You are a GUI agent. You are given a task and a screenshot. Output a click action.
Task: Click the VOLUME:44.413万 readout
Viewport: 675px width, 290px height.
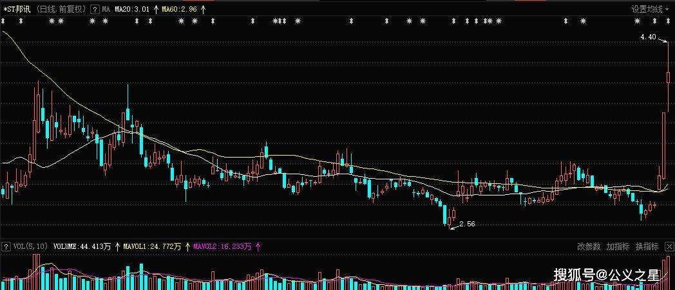(x=82, y=247)
